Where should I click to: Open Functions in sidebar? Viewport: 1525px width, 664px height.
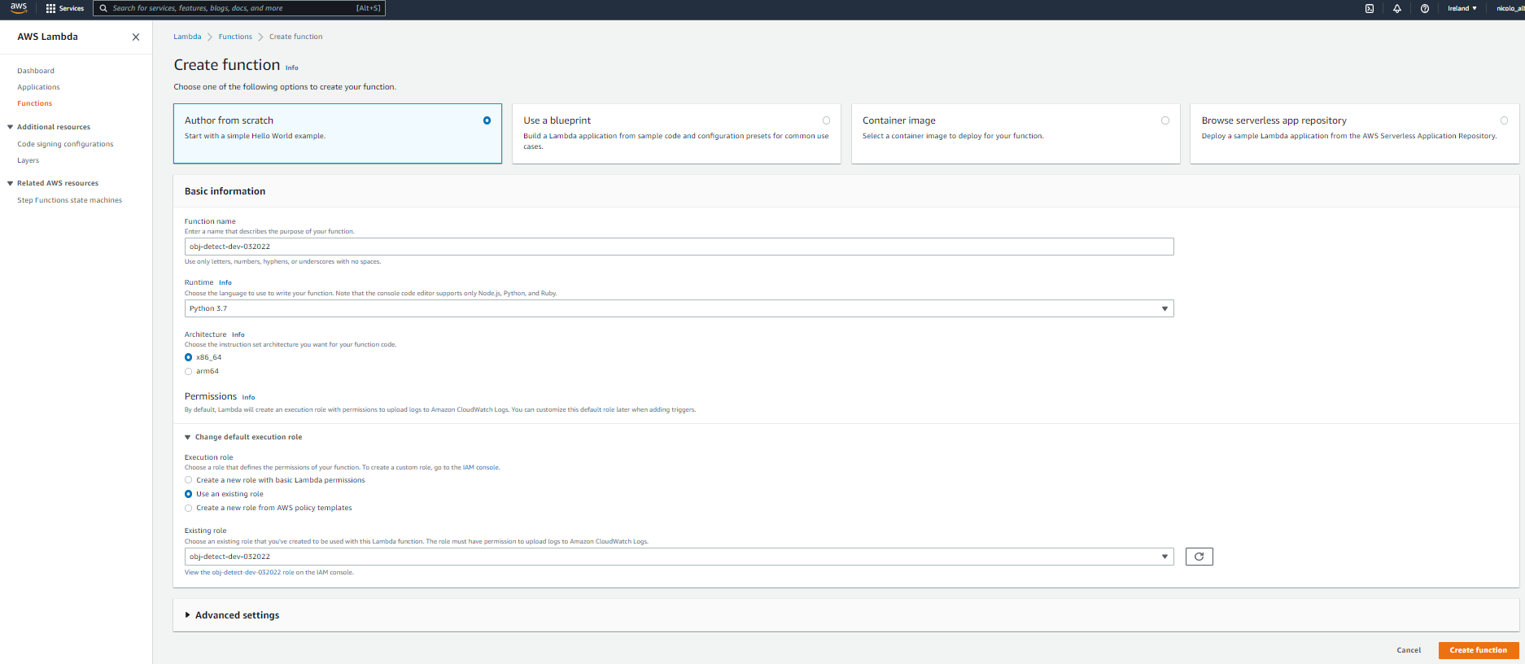click(x=34, y=103)
